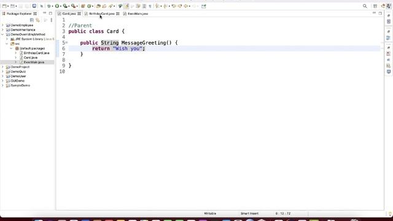Toggle code folding marker on line 5

tap(67, 42)
